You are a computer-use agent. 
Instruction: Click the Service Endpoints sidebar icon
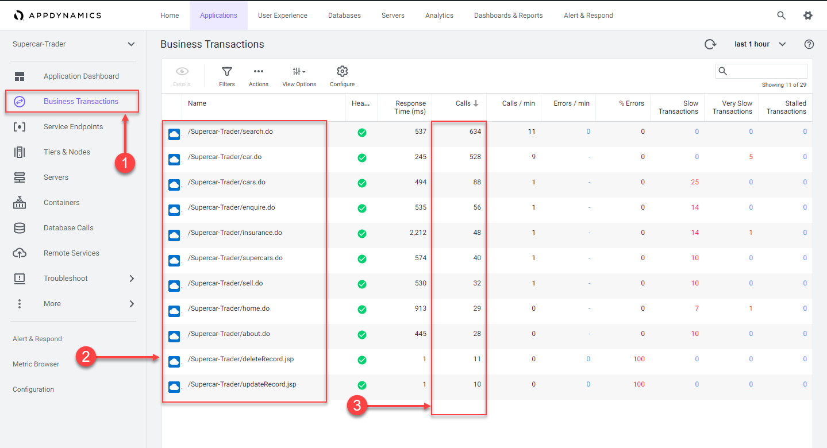[x=20, y=127]
